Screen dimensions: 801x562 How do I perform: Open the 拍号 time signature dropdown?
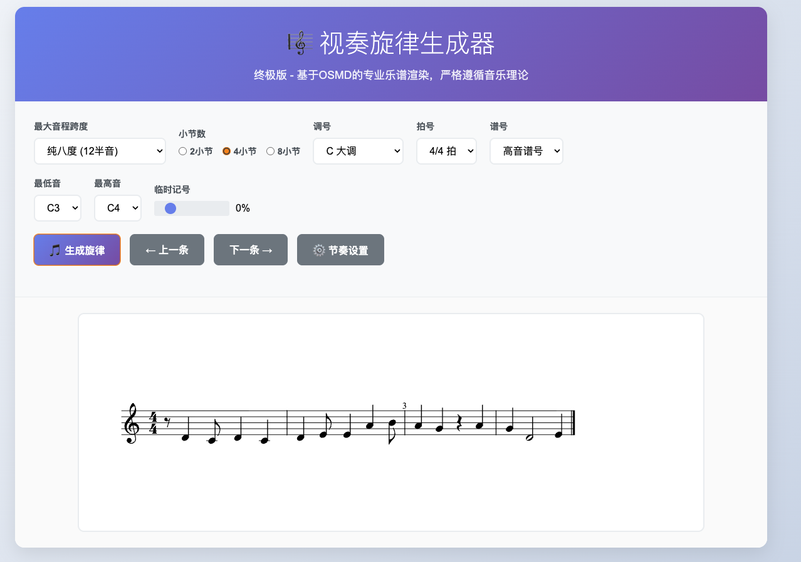[x=446, y=151]
